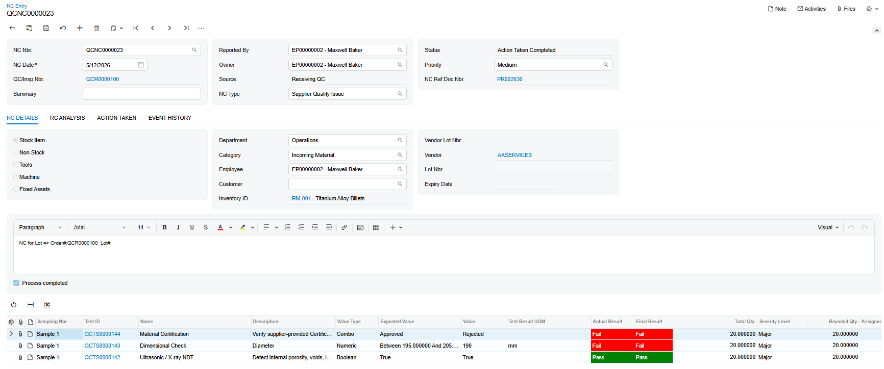Open the Paragraph style dropdown

[x=40, y=227]
